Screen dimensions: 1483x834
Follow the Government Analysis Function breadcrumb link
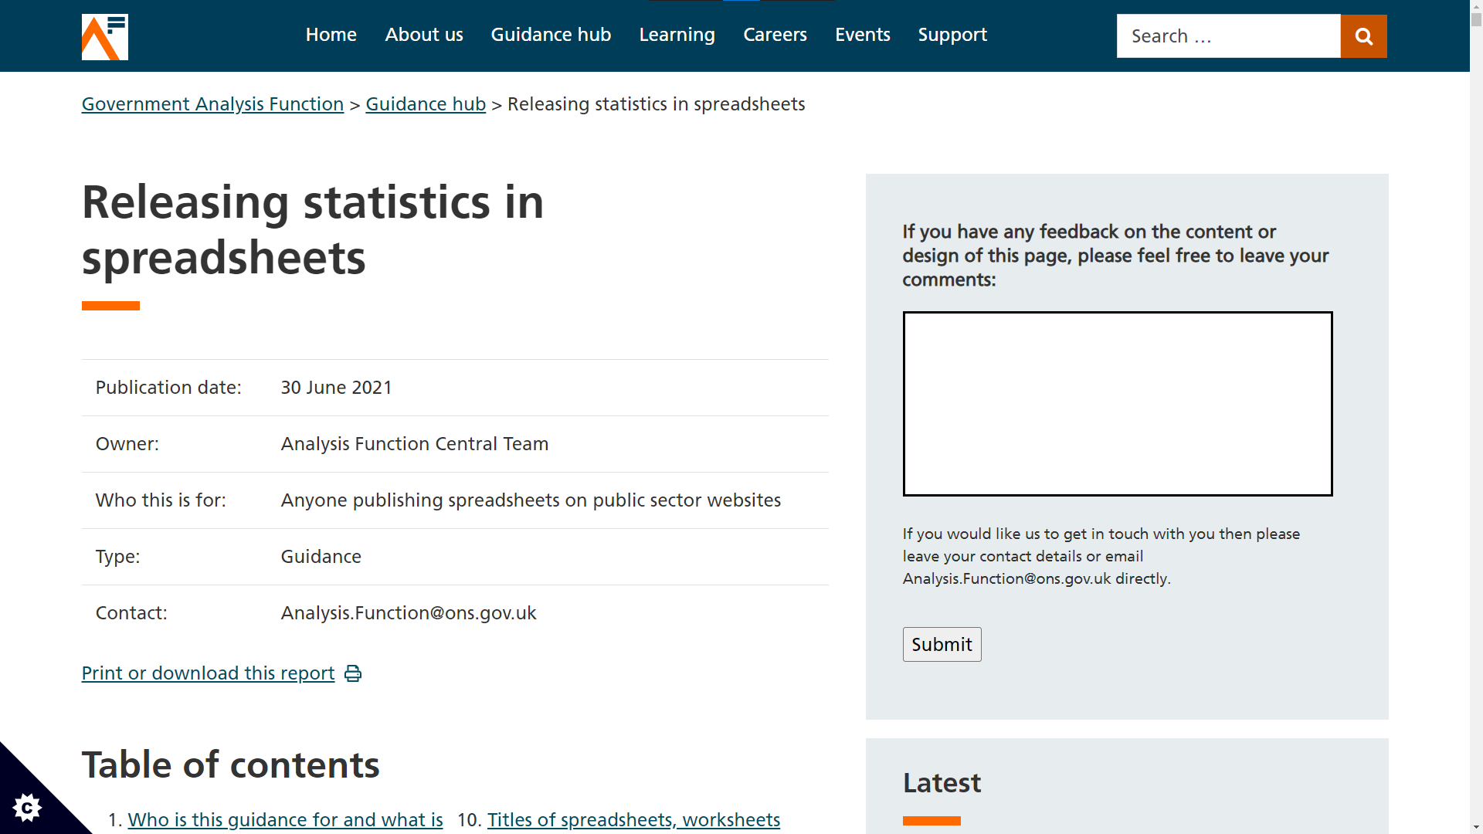point(212,103)
